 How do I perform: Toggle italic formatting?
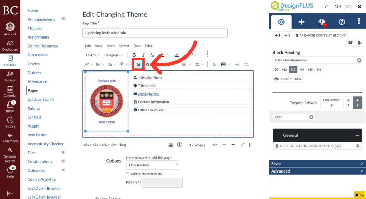coord(143,55)
